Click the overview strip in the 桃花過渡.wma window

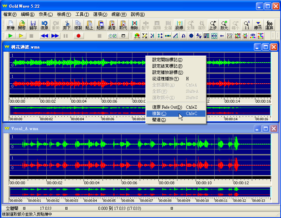[140, 110]
